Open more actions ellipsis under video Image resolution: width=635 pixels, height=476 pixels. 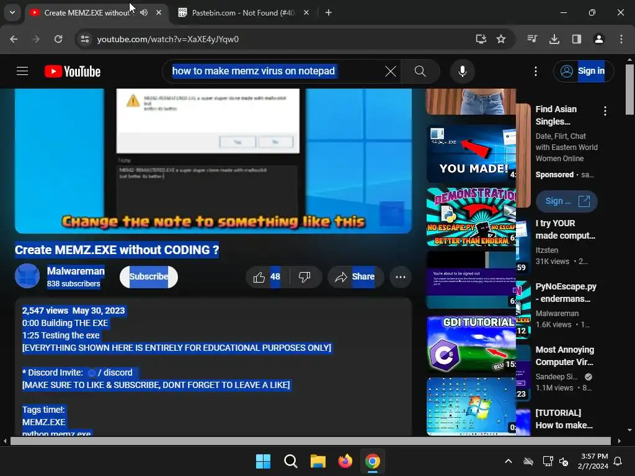401,277
